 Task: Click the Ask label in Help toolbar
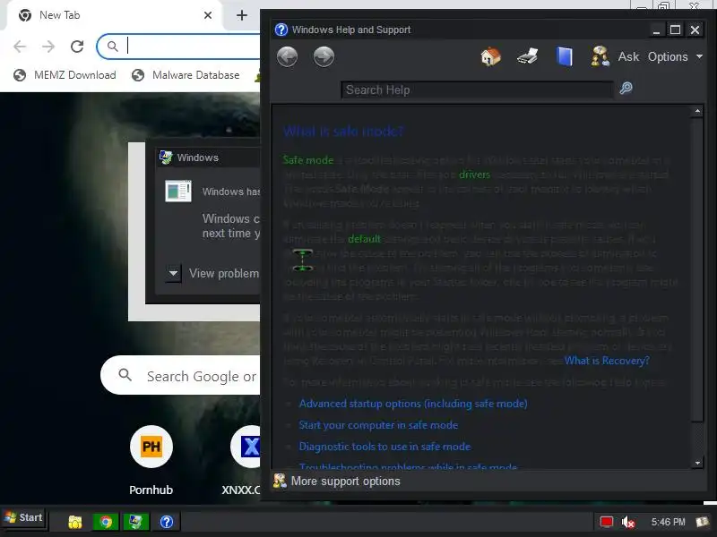(629, 56)
